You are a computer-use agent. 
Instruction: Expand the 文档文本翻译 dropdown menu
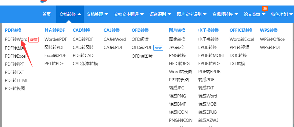(x=129, y=14)
